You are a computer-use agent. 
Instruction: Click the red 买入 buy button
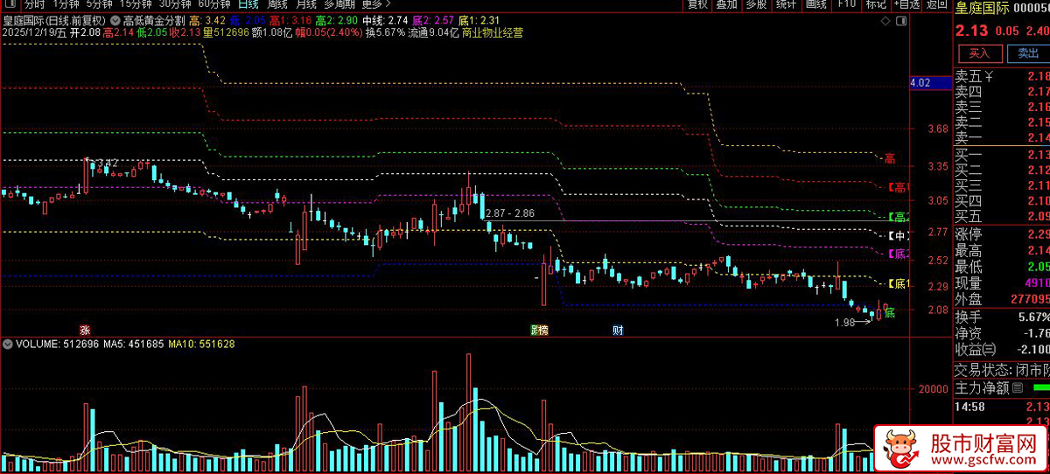point(980,53)
